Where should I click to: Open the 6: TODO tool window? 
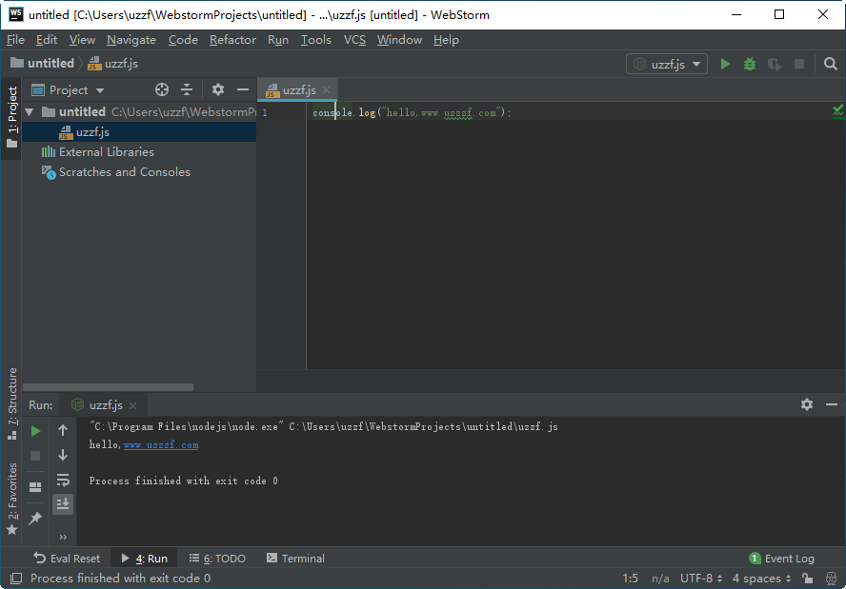coord(217,559)
